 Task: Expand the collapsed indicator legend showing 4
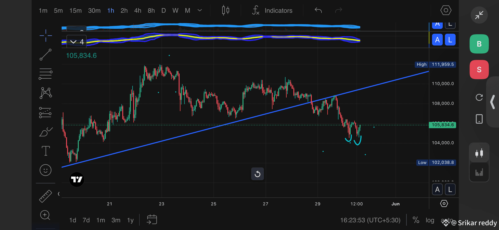tap(76, 42)
